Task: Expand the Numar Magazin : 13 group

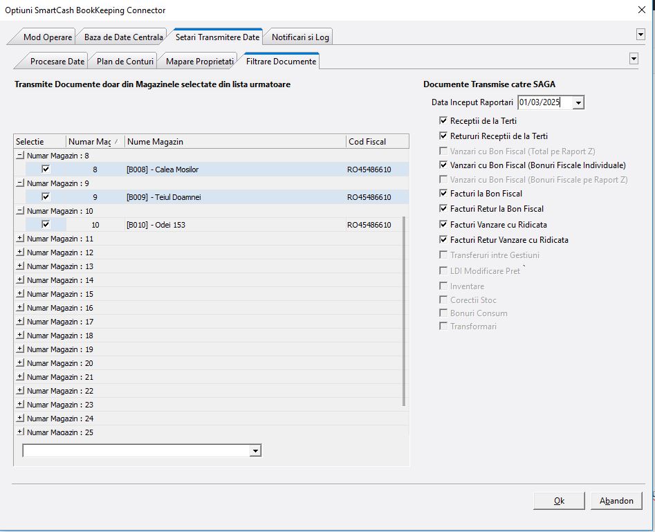Action: click(19, 266)
